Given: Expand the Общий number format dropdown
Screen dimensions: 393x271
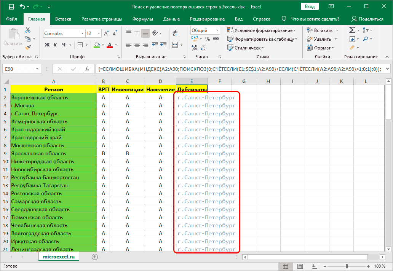Looking at the screenshot, I should [x=217, y=30].
